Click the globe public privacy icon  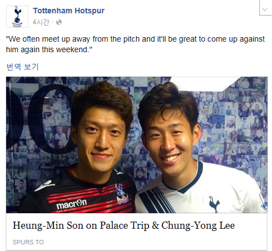(59, 22)
